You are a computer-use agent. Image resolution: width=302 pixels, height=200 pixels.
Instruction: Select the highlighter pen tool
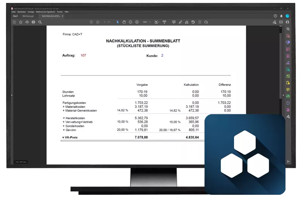(180, 22)
